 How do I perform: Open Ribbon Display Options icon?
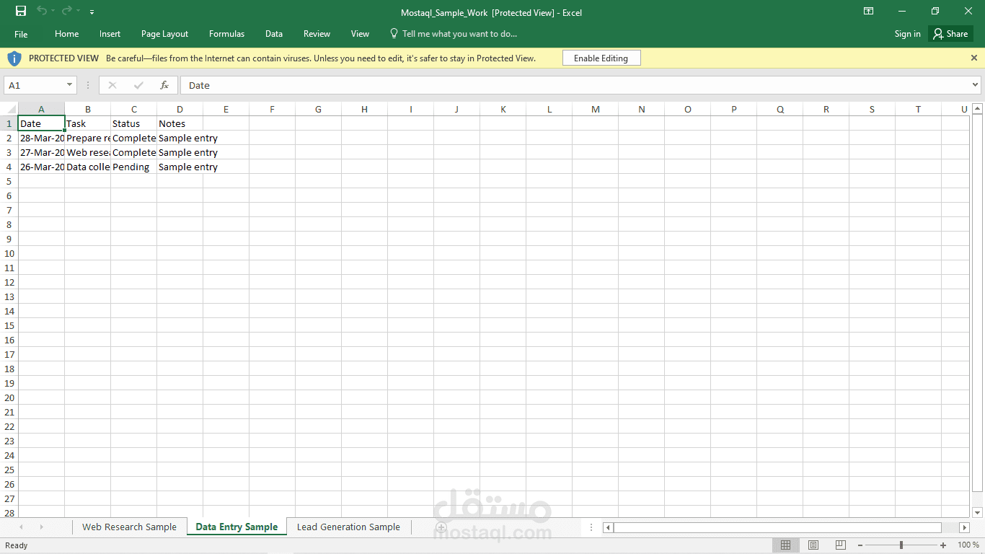869,11
